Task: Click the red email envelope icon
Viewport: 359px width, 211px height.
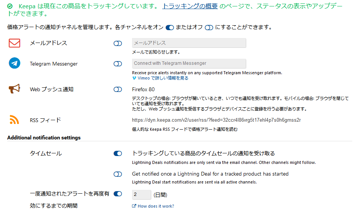Action: 14,43
